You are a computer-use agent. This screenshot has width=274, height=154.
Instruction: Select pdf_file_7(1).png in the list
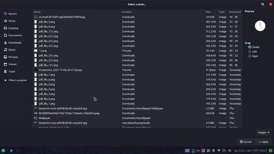pyautogui.click(x=137, y=31)
